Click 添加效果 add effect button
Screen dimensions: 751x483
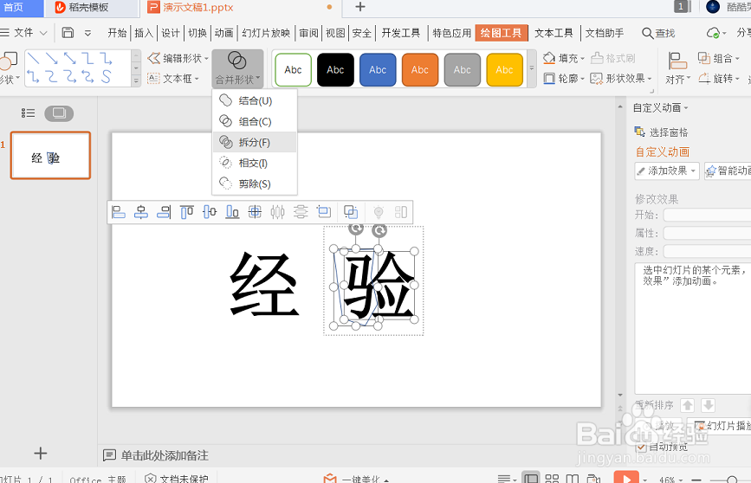click(x=667, y=171)
